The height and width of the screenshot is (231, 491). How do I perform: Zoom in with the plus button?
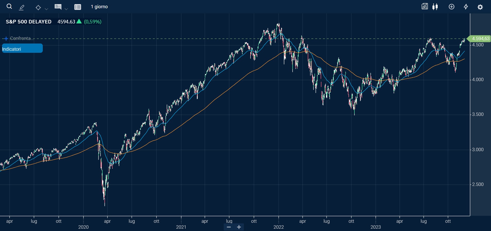click(239, 227)
